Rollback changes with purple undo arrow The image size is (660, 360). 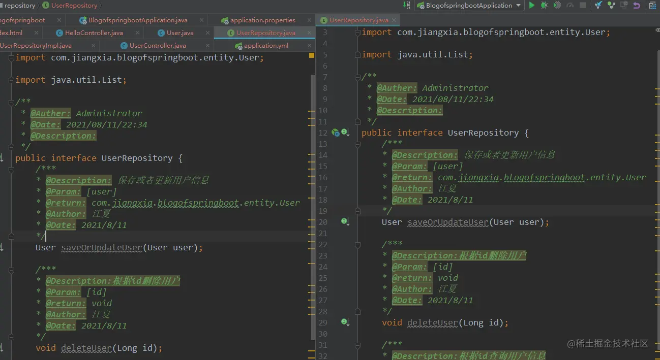[x=637, y=5]
